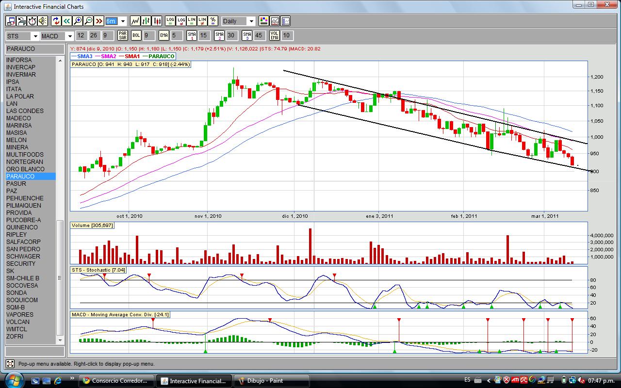Click the taskbar clock showing 07:47 p.m.
The width and height of the screenshot is (621, 388).
click(602, 380)
